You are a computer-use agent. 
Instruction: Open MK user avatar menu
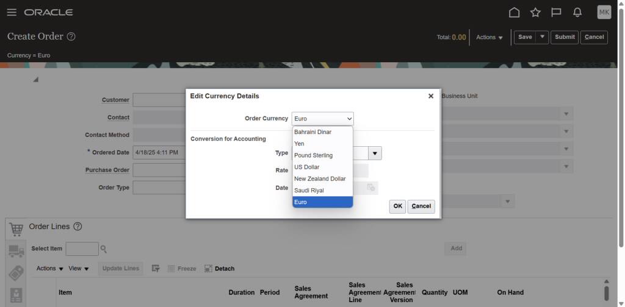[x=604, y=12]
